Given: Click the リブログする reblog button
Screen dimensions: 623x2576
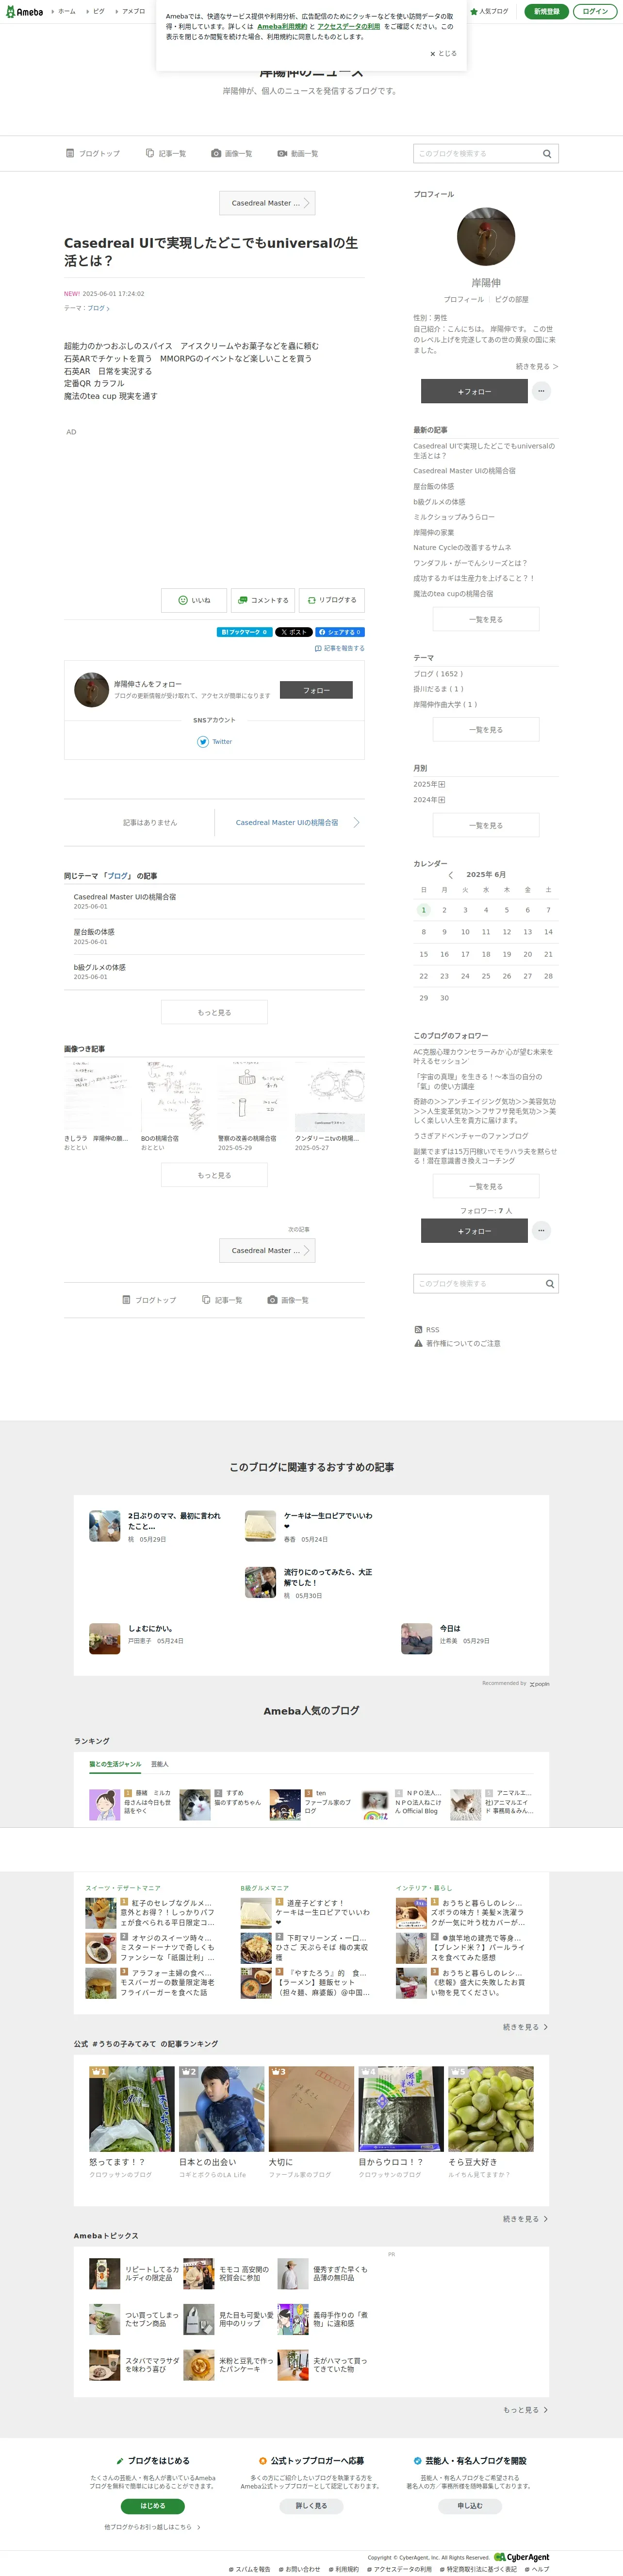Looking at the screenshot, I should pos(332,600).
